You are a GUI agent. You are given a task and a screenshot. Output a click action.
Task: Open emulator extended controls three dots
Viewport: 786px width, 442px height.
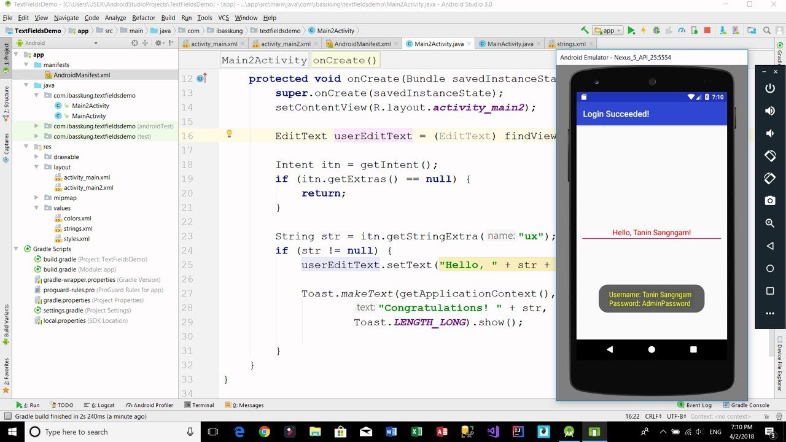770,314
